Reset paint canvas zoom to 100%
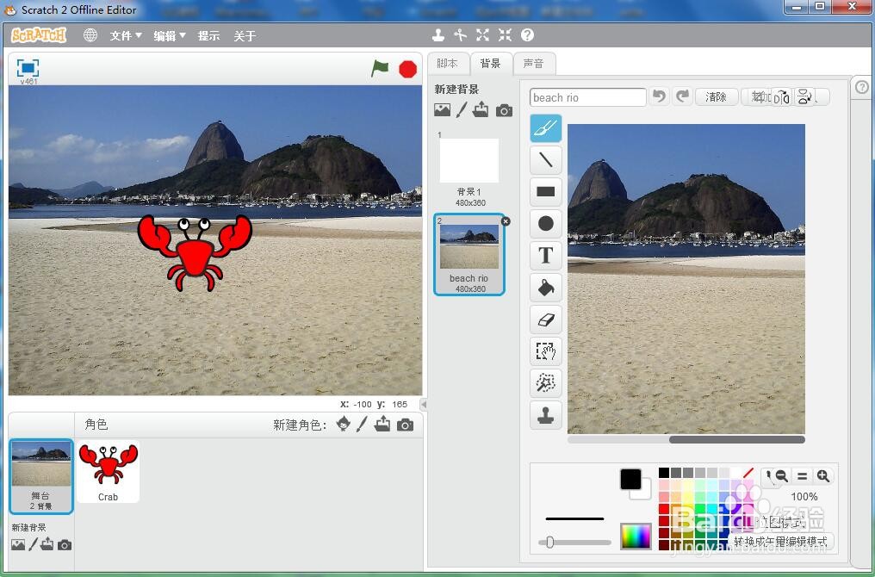 (802, 476)
